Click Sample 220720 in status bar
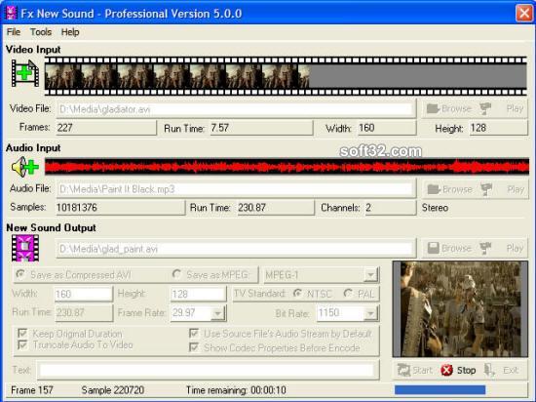Viewport: 536px width, 402px height. [112, 390]
